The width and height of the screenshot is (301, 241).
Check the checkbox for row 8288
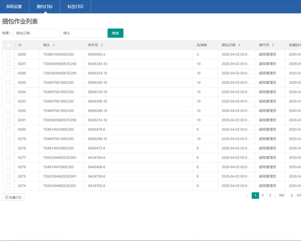click(8, 54)
